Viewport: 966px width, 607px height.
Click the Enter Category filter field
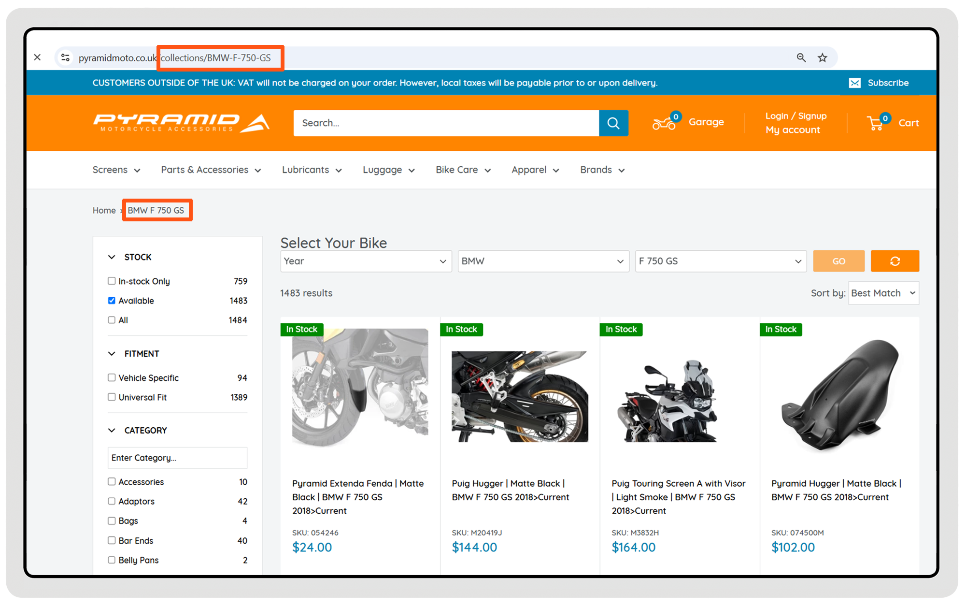pyautogui.click(x=177, y=458)
